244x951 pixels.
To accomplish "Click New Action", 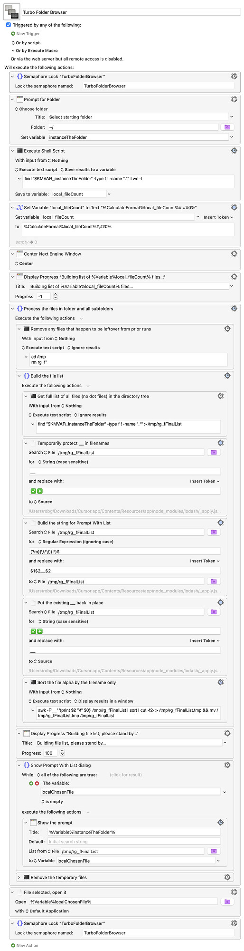I will coord(25,945).
